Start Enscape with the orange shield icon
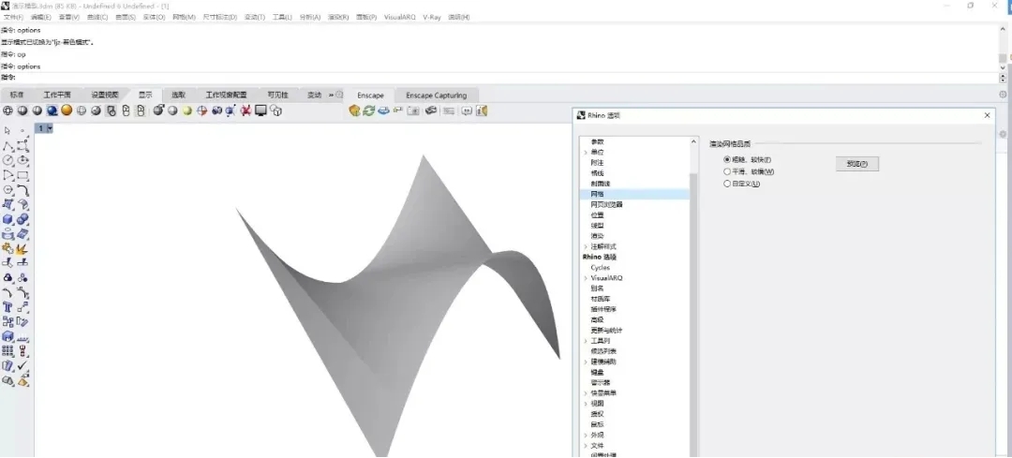 point(354,111)
